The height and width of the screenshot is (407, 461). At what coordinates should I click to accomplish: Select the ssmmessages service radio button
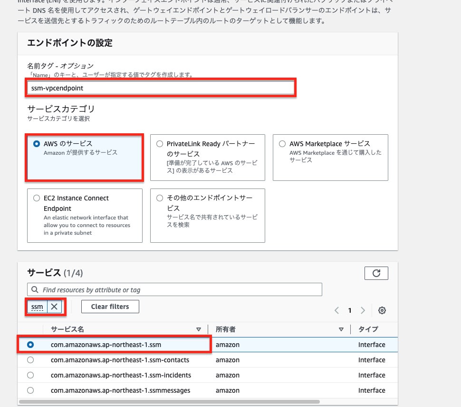[30, 390]
